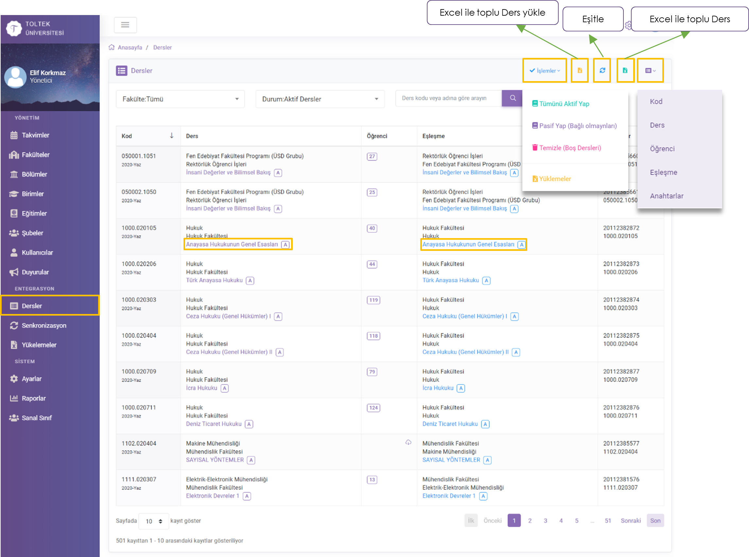Click the hamburger menu icon

pyautogui.click(x=125, y=25)
